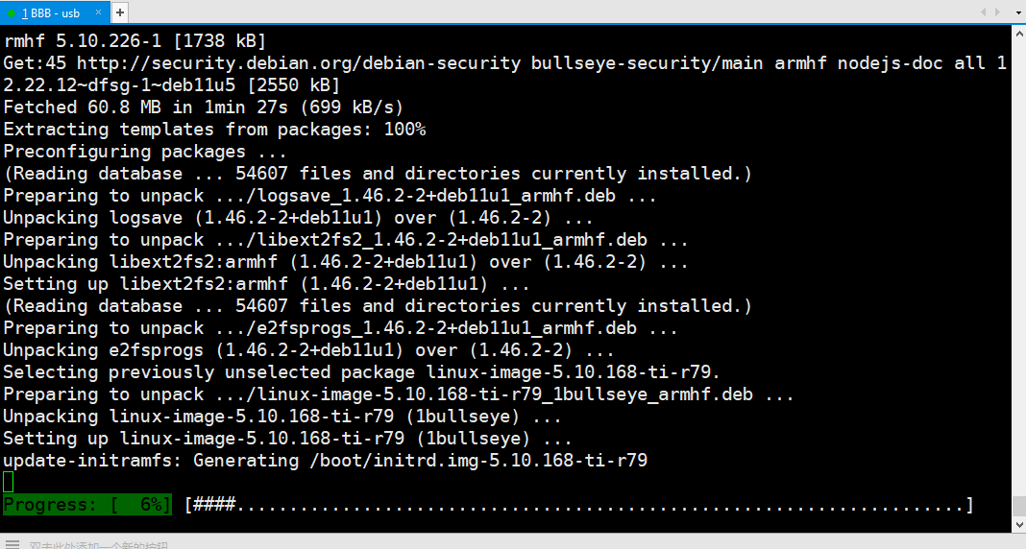Image resolution: width=1026 pixels, height=549 pixels.
Task: Click the Preconfiguring packages line
Action: coord(145,152)
